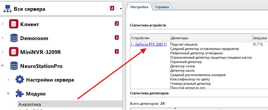The image size is (268, 110).
Task: Switch to the Настройка tab
Action: [139, 7]
